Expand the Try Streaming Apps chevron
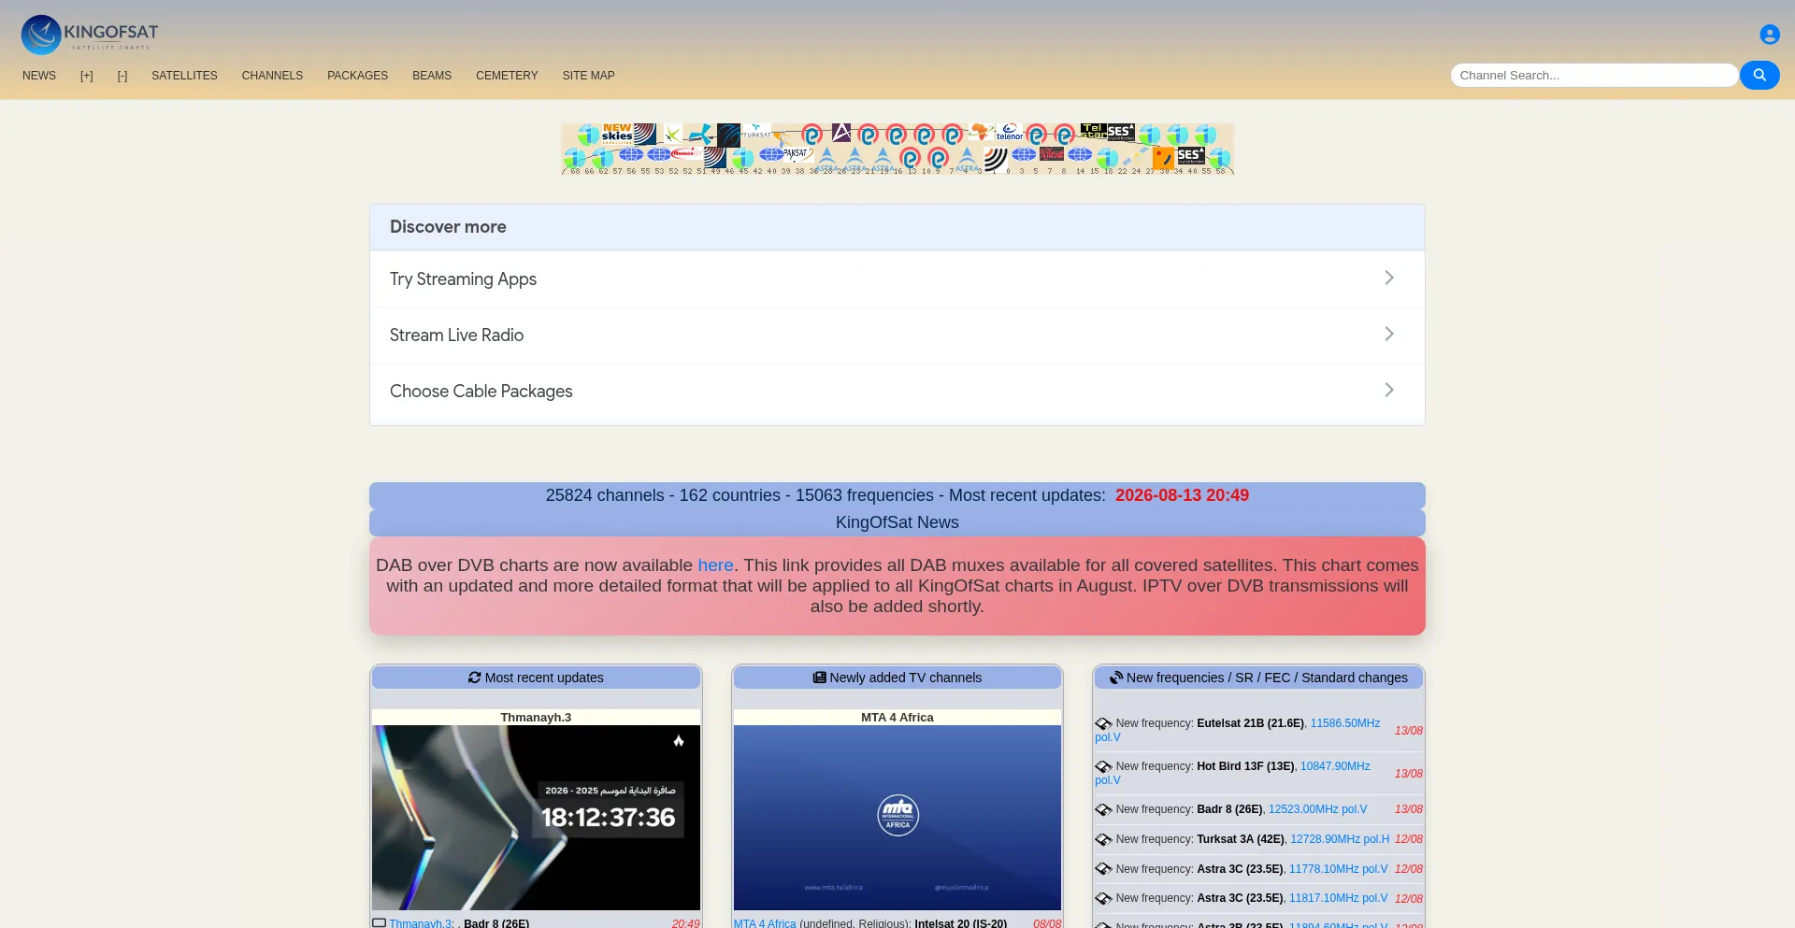The width and height of the screenshot is (1795, 928). 1389,278
